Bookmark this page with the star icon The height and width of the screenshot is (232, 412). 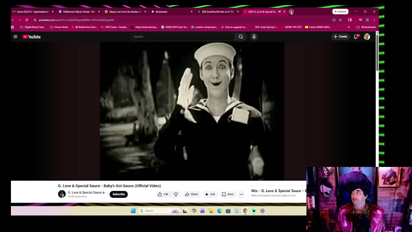(340, 20)
